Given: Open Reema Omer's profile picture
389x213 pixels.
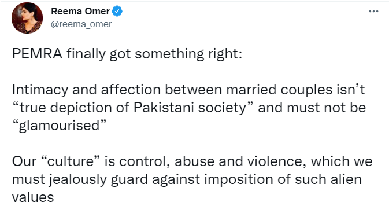Looking at the screenshot, I should (x=27, y=18).
